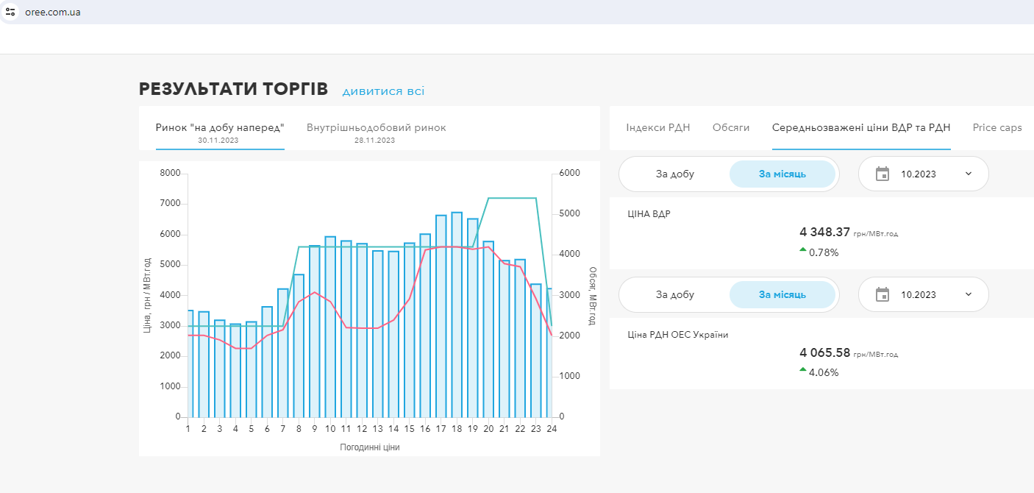Expand the 10.2023 dropdown chevron for Ціна РДН
1034x493 pixels.
(968, 294)
